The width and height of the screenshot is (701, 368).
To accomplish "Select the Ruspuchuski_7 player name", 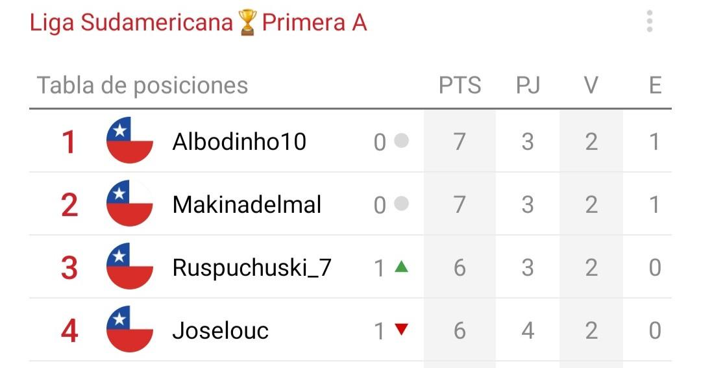I will 252,268.
